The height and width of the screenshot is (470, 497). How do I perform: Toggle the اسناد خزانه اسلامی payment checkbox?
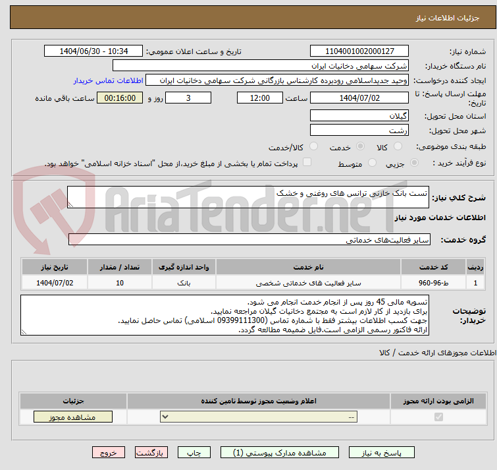[x=307, y=162]
